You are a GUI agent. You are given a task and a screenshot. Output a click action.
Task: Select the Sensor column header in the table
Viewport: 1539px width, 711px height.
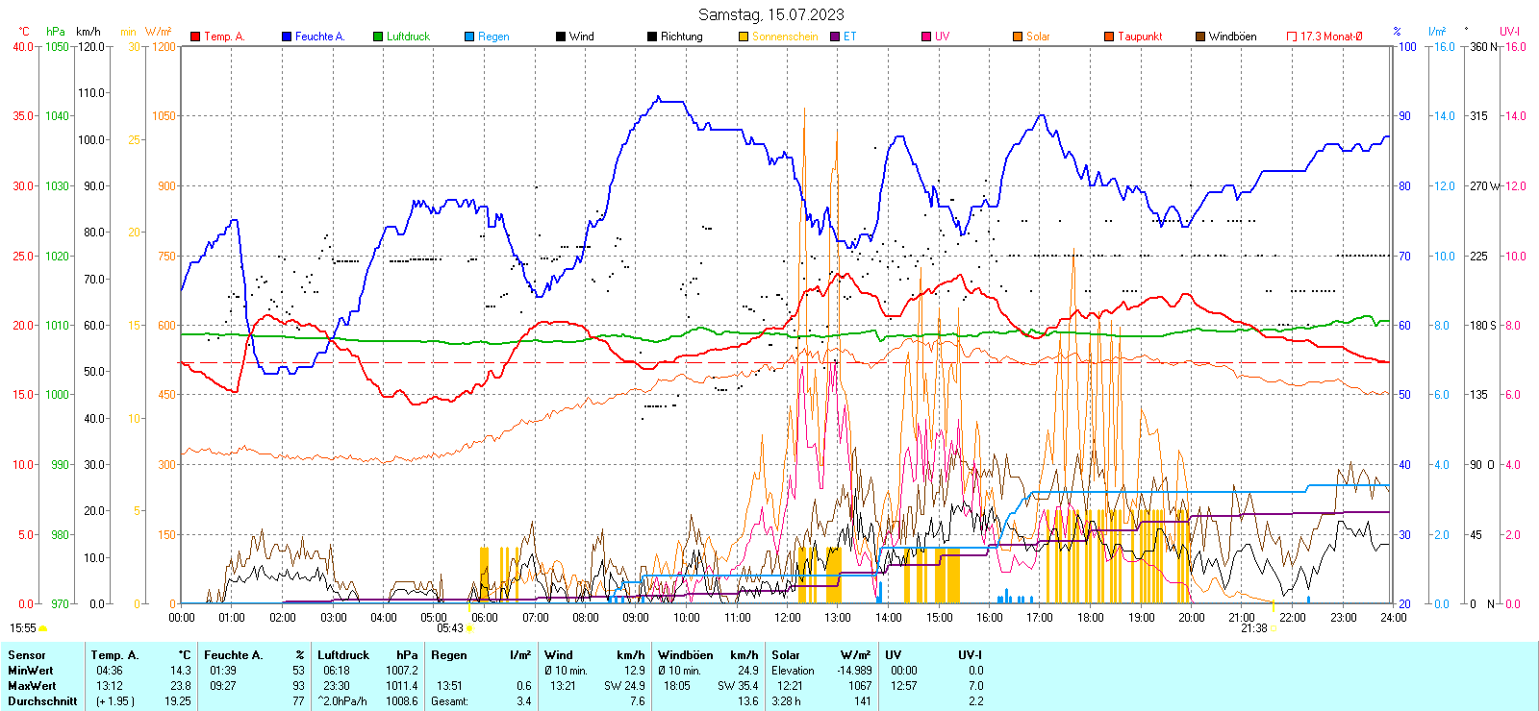(x=27, y=655)
